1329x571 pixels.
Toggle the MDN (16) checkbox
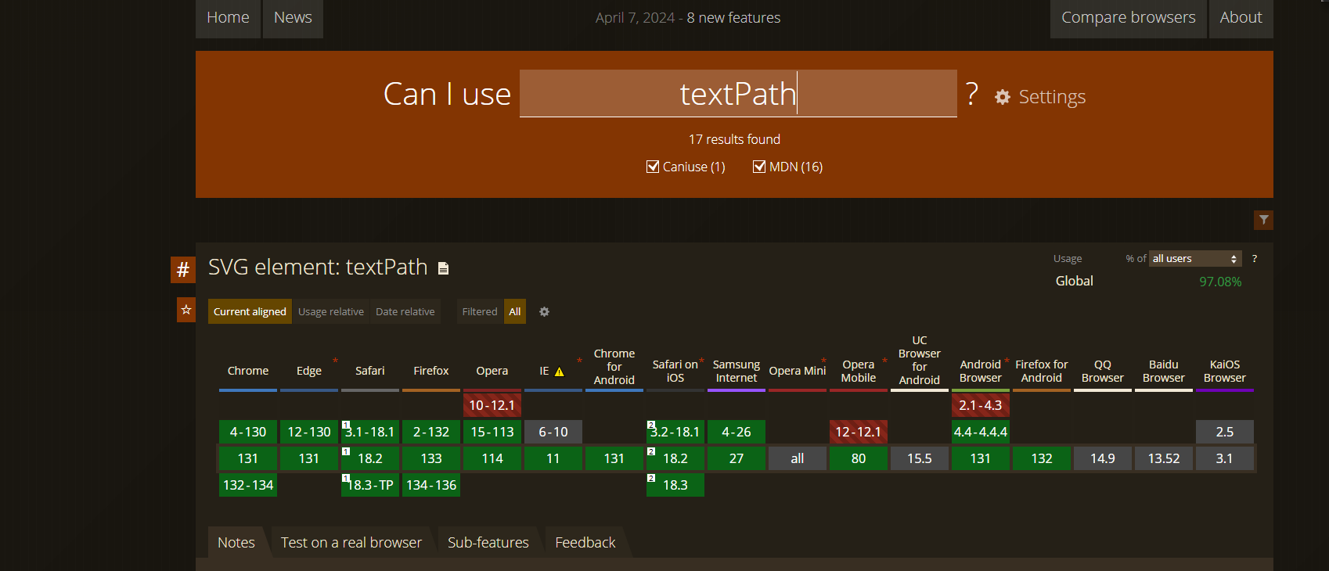coord(758,167)
